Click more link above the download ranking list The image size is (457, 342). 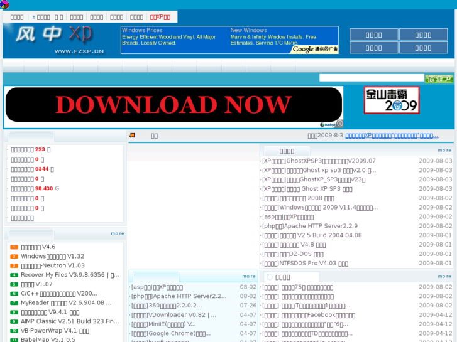pos(118,233)
